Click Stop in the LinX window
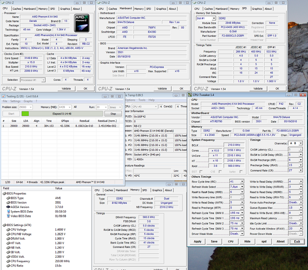Image resolution: width=308 pixels, height=270 pixels. (113, 114)
